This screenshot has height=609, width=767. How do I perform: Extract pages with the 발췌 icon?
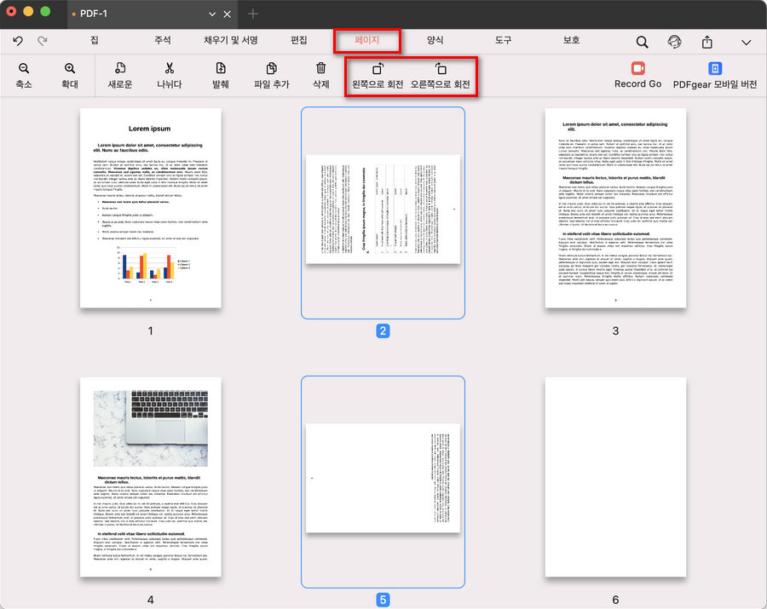point(221,69)
